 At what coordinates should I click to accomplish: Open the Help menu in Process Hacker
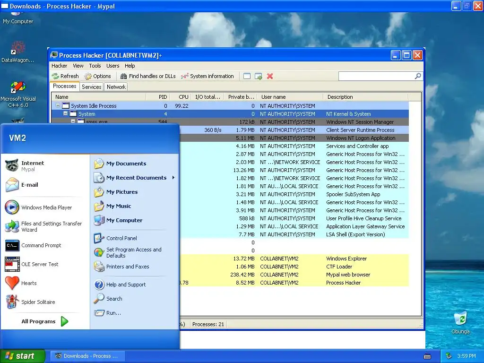[130, 66]
